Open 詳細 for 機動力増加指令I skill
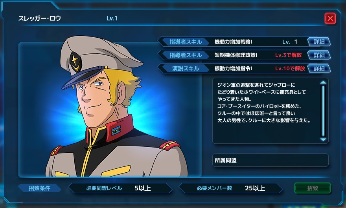Viewport: 346px width, 208px height. pyautogui.click(x=319, y=69)
